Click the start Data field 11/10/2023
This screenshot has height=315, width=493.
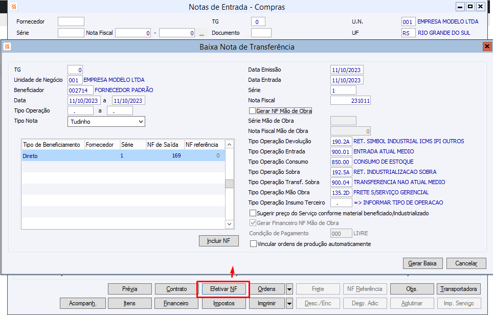tap(84, 101)
